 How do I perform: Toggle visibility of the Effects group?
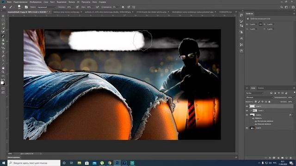[x=253, y=118]
